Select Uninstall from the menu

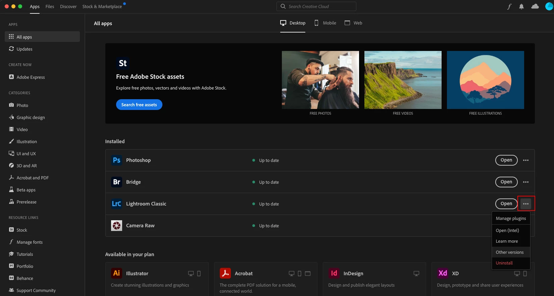[x=511, y=263]
